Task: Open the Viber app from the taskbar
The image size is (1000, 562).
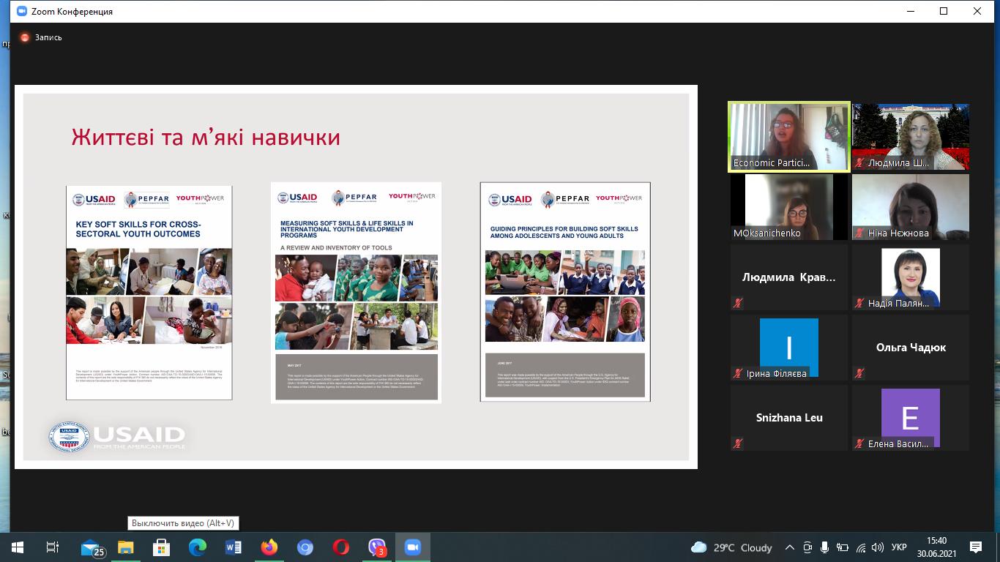Action: [x=376, y=546]
